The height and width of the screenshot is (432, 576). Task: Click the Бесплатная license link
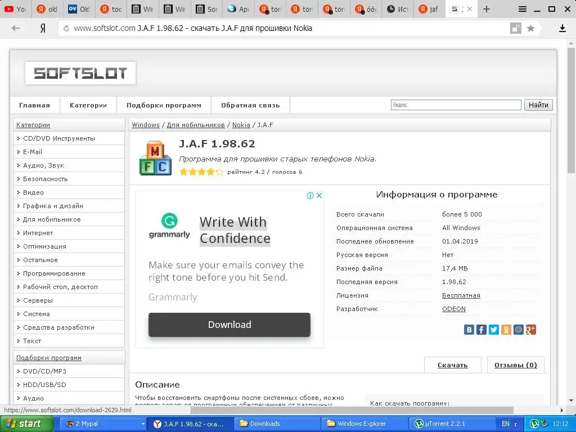tap(461, 295)
